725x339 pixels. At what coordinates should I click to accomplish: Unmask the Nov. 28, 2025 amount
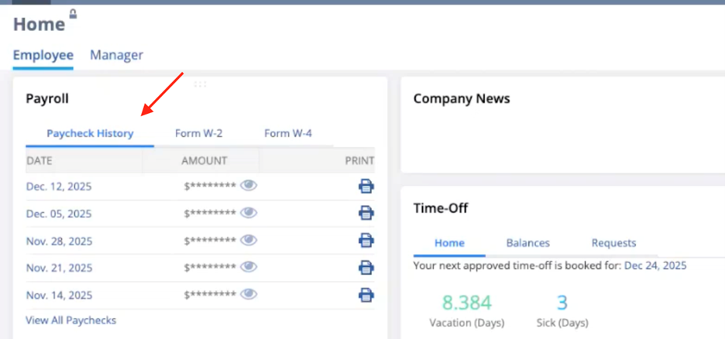[249, 241]
